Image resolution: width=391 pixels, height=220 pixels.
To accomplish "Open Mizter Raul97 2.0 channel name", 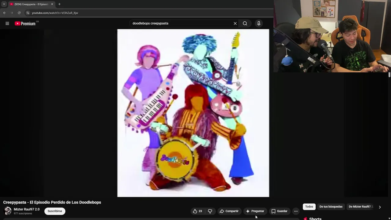I will (27, 209).
